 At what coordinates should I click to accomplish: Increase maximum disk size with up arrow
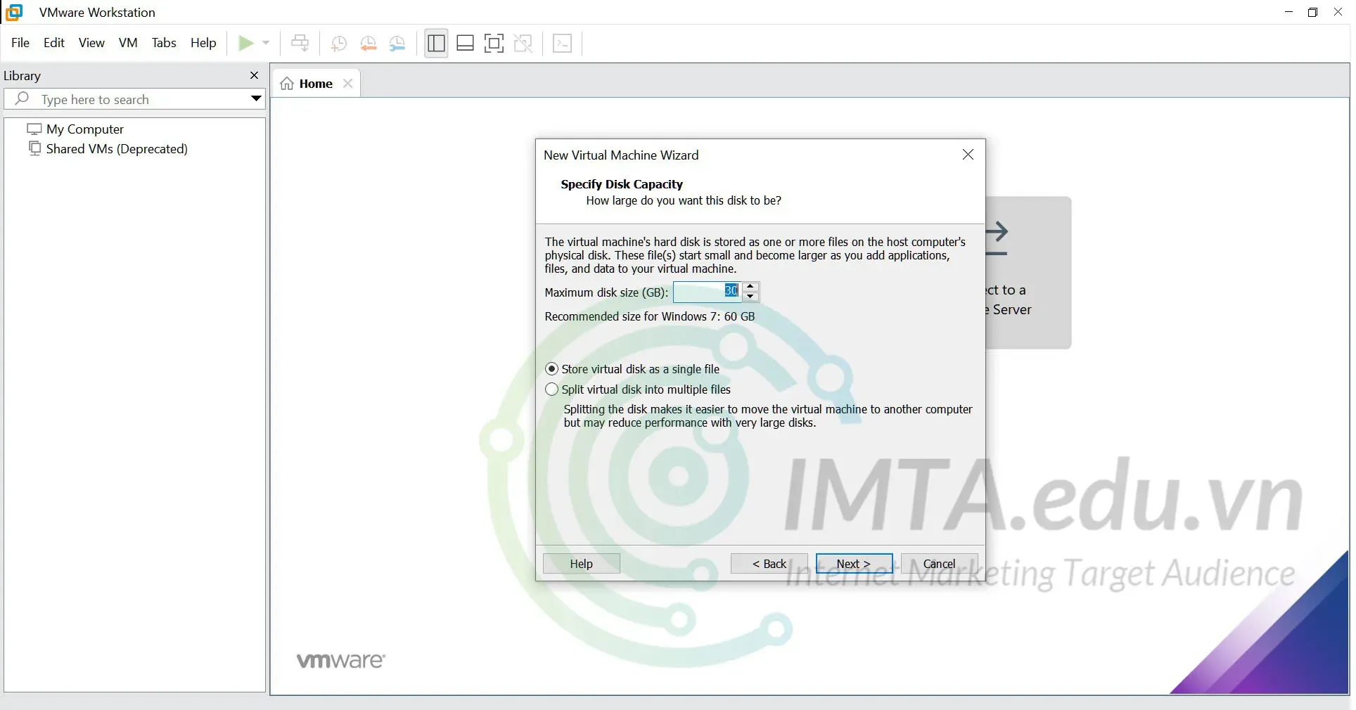pos(750,287)
